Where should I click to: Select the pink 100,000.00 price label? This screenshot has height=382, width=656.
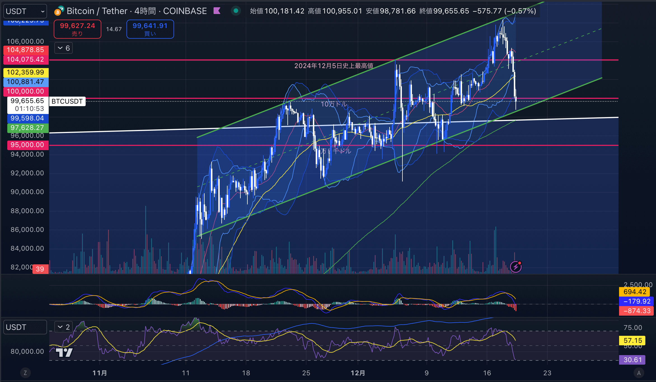click(26, 91)
